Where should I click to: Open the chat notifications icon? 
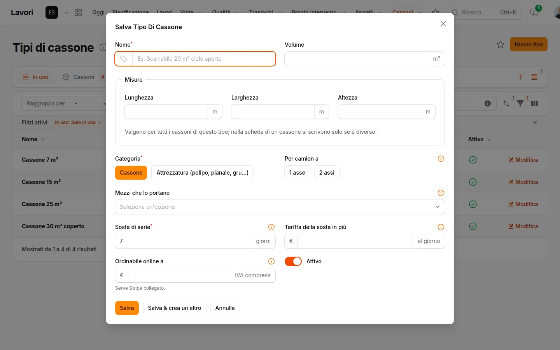(534, 12)
